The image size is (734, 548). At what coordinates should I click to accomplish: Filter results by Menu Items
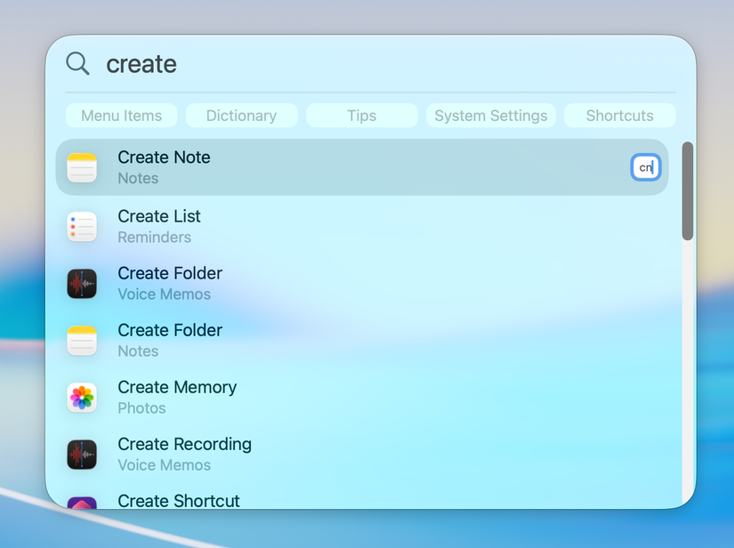122,116
